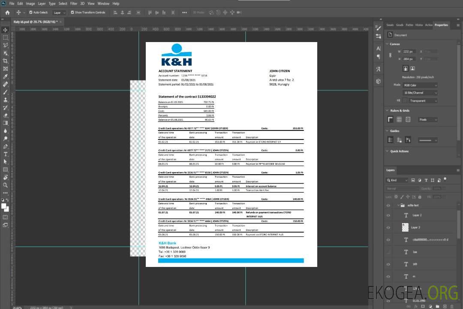
Task: Collapse the Canvas section
Action: (387, 44)
